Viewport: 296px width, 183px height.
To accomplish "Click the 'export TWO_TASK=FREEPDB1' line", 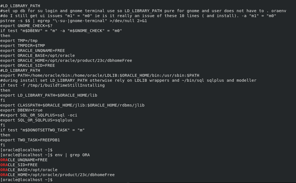I will (30, 140).
